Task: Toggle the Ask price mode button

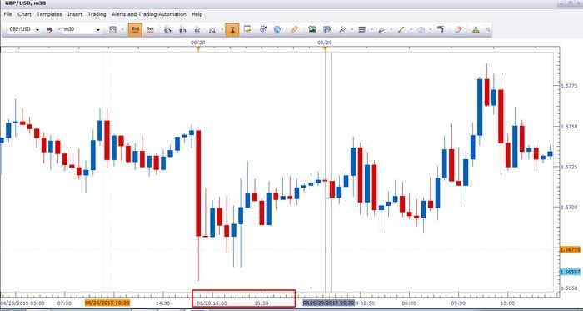Action: [x=150, y=29]
